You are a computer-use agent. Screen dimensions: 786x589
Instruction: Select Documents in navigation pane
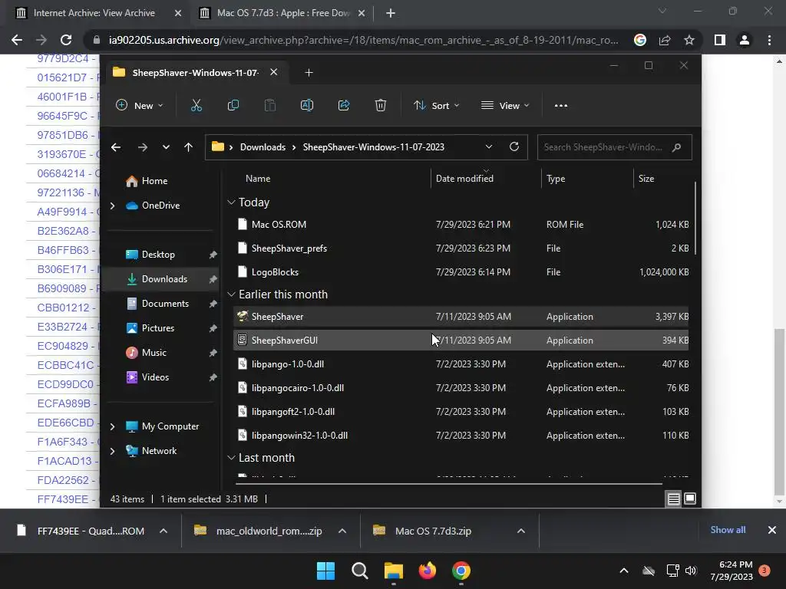tap(165, 304)
